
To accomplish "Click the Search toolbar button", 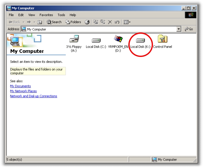I will click(54, 22).
